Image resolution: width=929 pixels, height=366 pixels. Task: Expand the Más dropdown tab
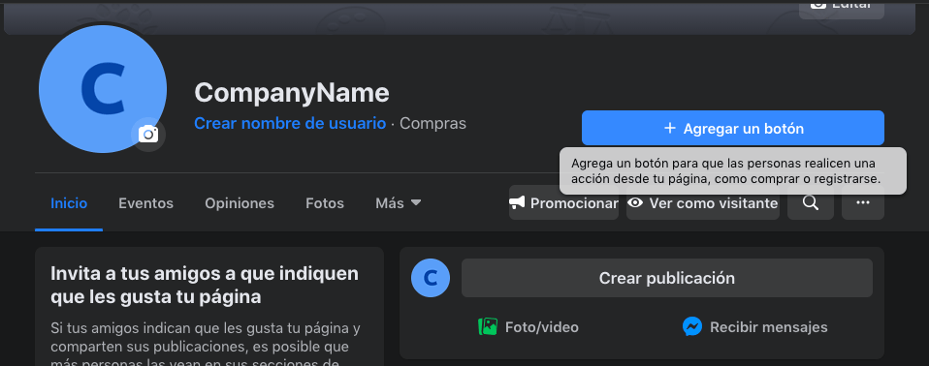coord(399,203)
